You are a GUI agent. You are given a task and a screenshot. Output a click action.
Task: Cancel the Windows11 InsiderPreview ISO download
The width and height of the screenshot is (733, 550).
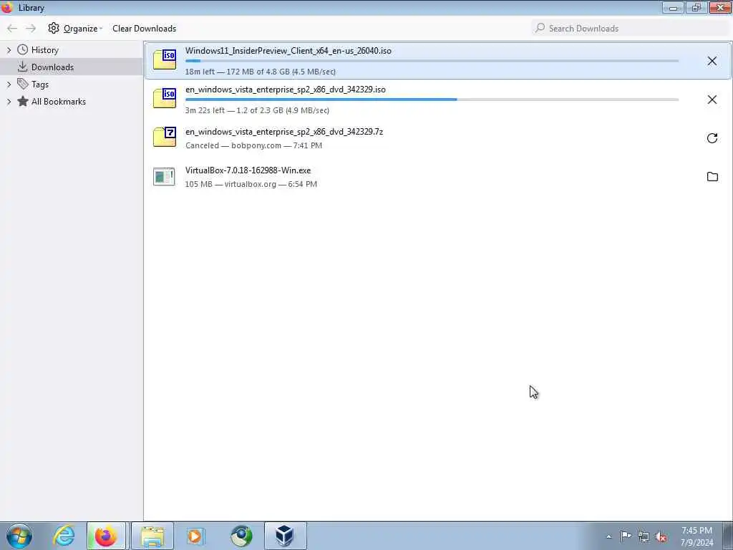[712, 61]
